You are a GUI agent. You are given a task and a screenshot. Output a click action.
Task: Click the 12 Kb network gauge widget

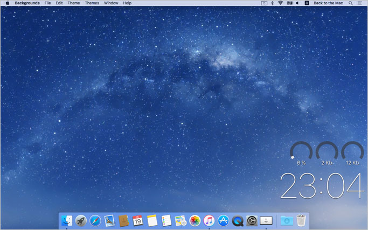352,154
